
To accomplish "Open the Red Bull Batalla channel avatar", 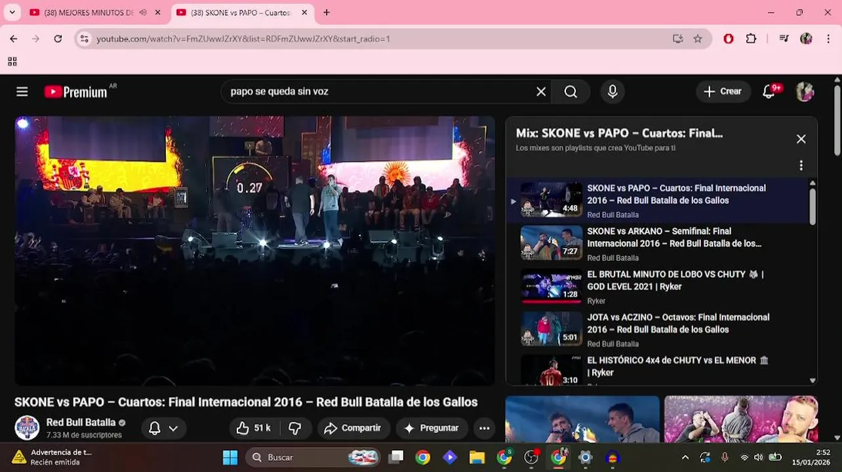I will 27,428.
